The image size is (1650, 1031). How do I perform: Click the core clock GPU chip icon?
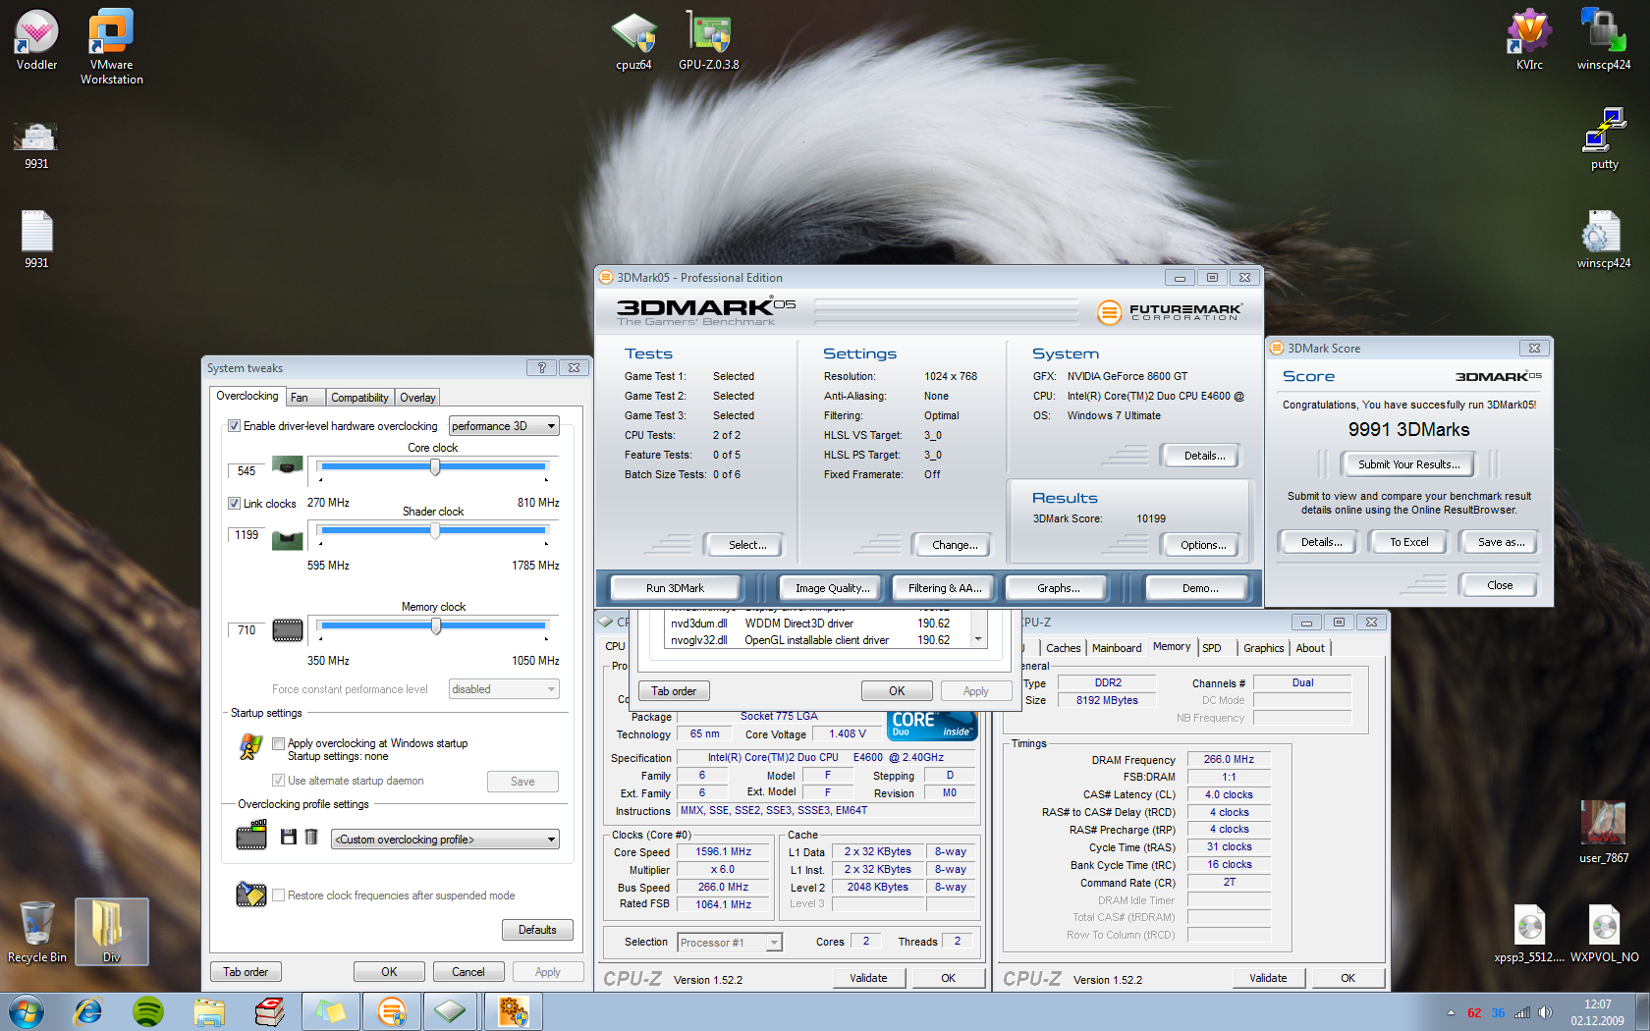(287, 465)
